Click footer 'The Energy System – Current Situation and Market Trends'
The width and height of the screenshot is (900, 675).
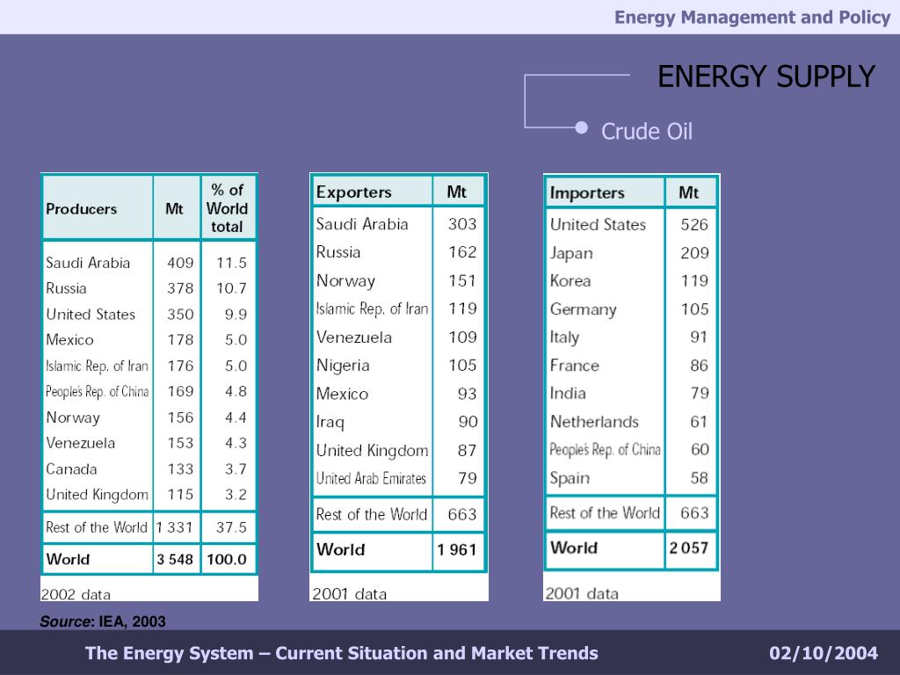point(342,653)
